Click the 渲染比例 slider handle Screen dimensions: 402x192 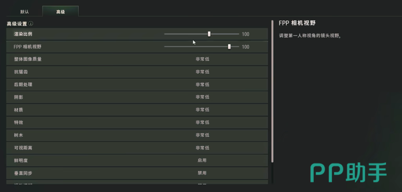[x=209, y=34]
